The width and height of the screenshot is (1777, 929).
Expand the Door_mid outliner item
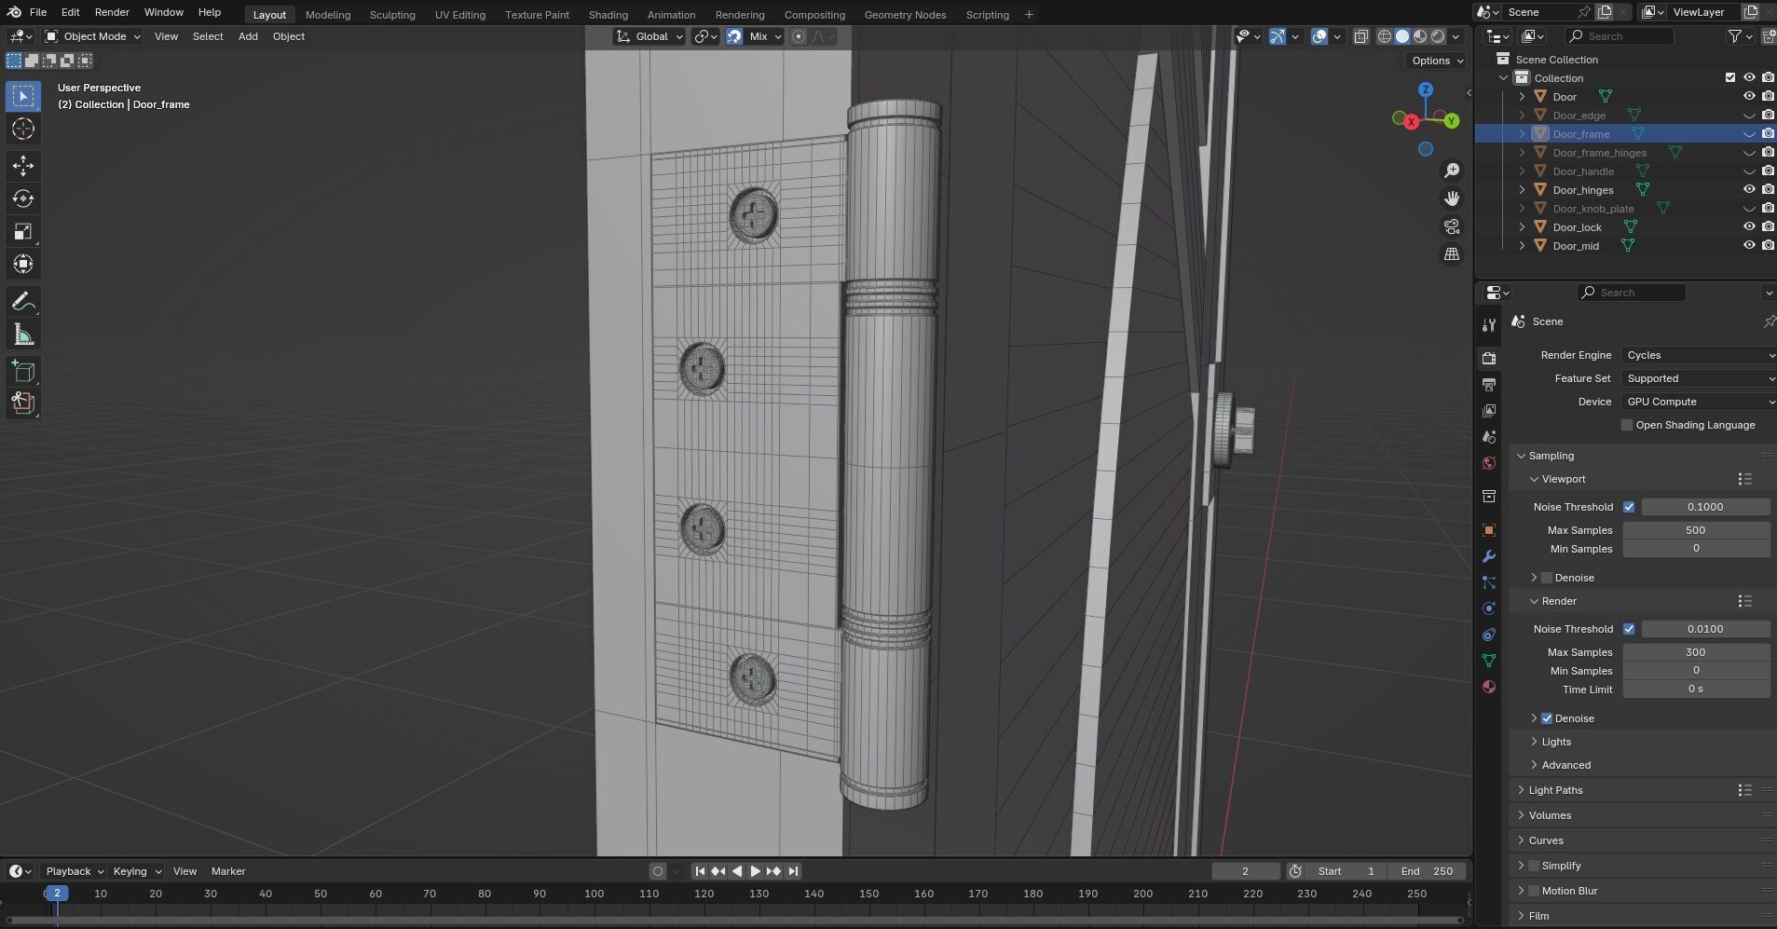(x=1522, y=246)
